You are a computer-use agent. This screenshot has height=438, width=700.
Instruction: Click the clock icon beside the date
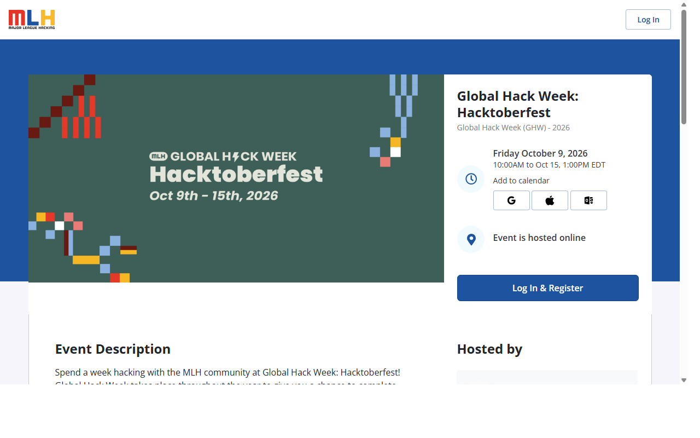tap(471, 179)
